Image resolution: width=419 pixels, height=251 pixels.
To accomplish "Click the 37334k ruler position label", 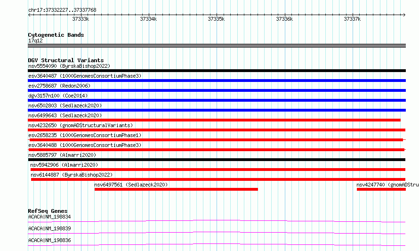I will coord(148,19).
